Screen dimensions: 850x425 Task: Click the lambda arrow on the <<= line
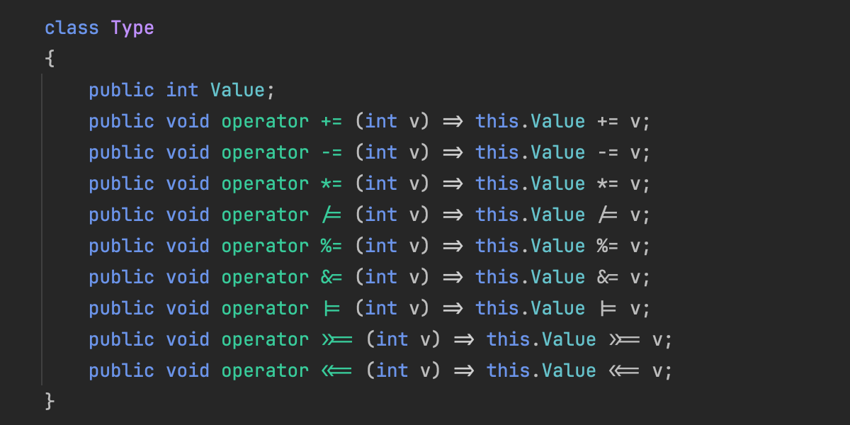464,371
